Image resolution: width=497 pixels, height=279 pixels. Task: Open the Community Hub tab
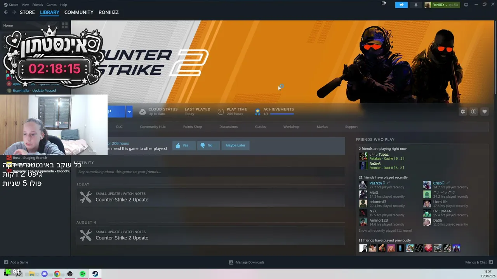click(153, 127)
